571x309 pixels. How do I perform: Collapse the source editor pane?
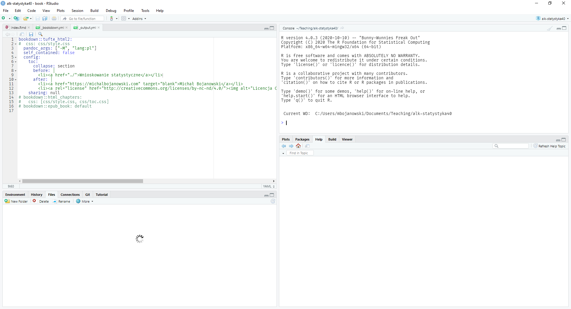click(266, 28)
